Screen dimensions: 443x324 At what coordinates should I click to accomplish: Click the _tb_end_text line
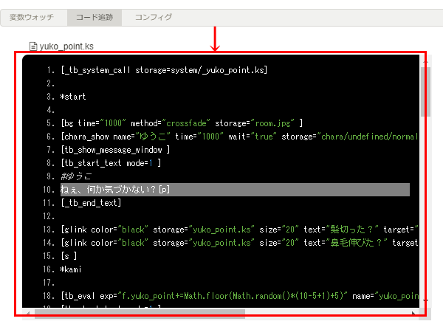coord(91,203)
